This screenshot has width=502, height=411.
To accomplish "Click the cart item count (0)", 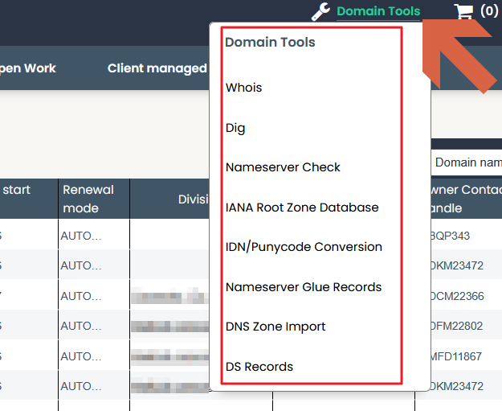I will pos(489,11).
